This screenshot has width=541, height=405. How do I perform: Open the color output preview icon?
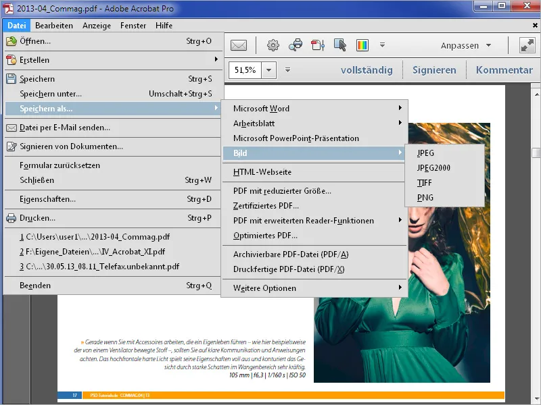[x=362, y=45]
